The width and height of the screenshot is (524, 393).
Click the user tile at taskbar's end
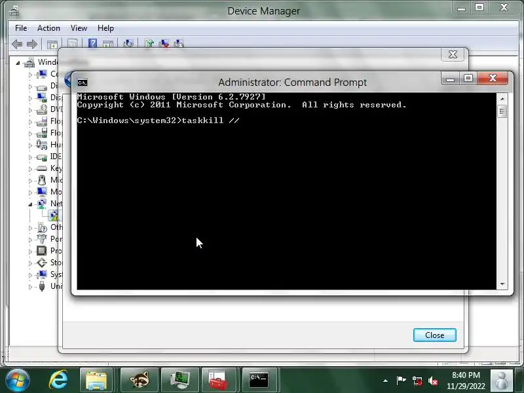click(x=501, y=381)
